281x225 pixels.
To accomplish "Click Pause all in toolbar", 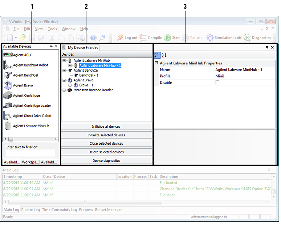I will (193, 38).
